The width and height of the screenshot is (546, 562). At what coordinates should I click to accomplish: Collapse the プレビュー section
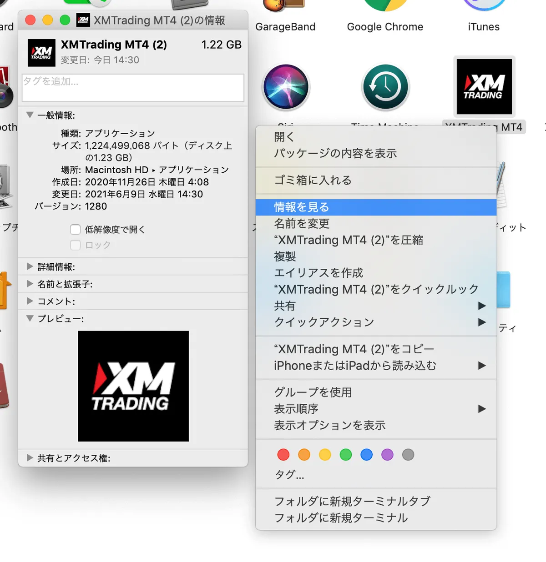pyautogui.click(x=30, y=318)
